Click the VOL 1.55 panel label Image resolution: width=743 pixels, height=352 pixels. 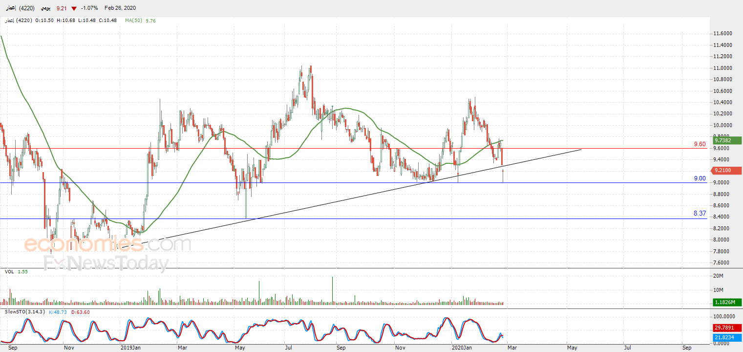click(x=16, y=271)
